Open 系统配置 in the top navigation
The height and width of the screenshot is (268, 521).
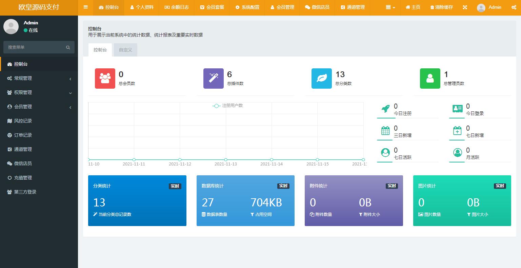247,7
